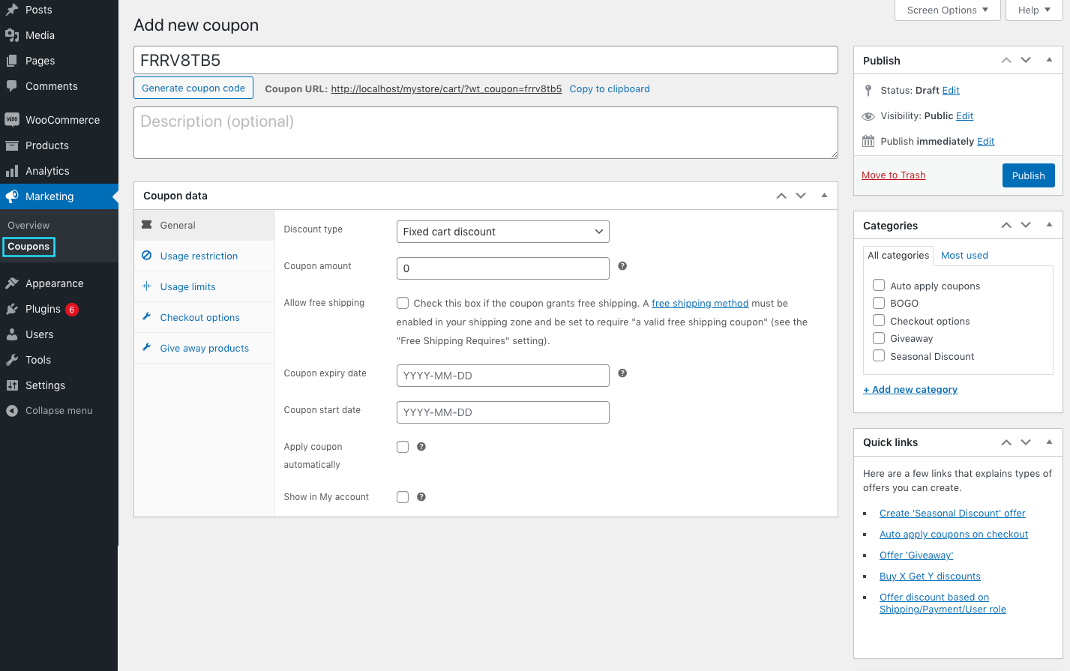Switch to Checkout options tab
The image size is (1070, 671).
click(x=204, y=317)
